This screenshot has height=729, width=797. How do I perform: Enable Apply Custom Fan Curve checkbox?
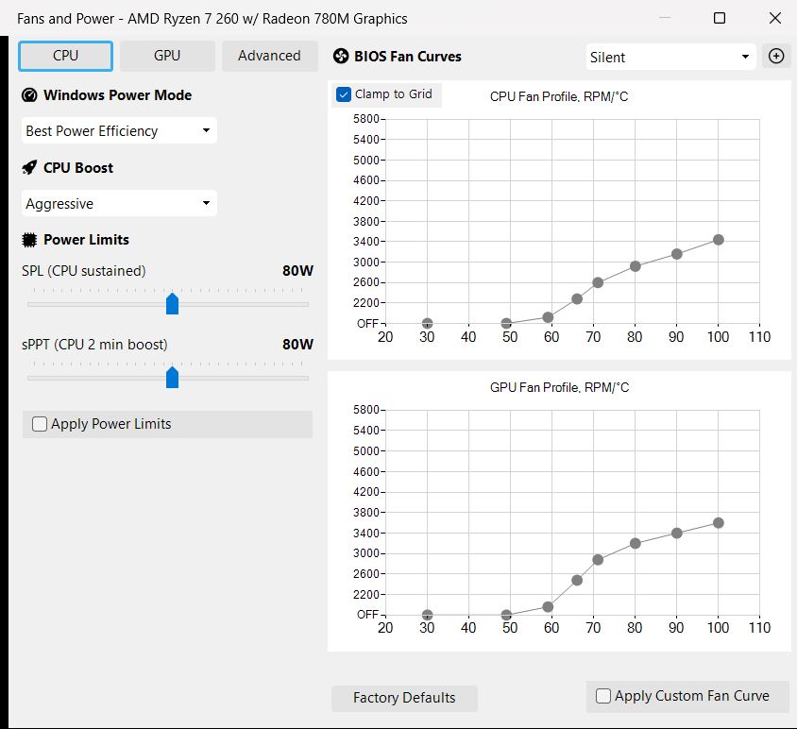pyautogui.click(x=603, y=696)
